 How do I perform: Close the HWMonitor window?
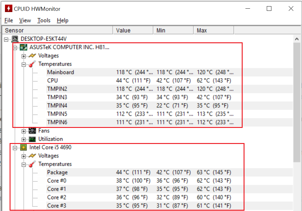[x=291, y=8]
